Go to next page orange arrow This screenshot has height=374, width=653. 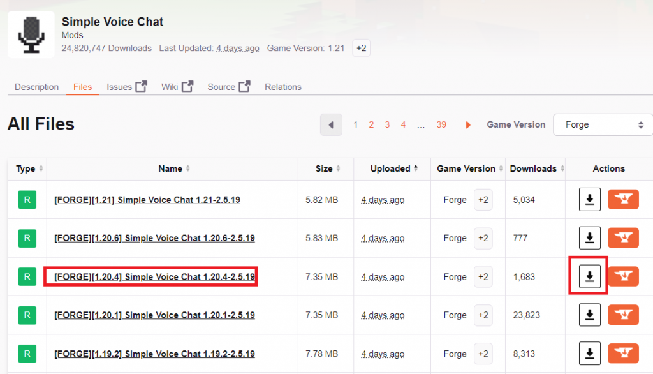pos(468,125)
